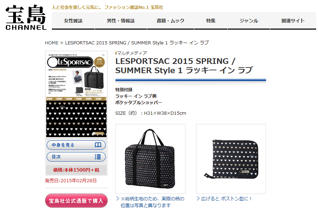Open the ジャンル navigation tab
Screen dimensions: 319x211
249,21
